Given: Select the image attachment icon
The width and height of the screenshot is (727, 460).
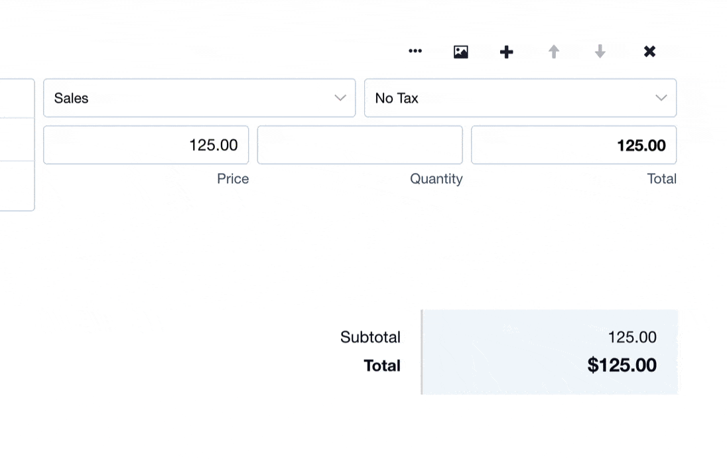Looking at the screenshot, I should coord(461,51).
